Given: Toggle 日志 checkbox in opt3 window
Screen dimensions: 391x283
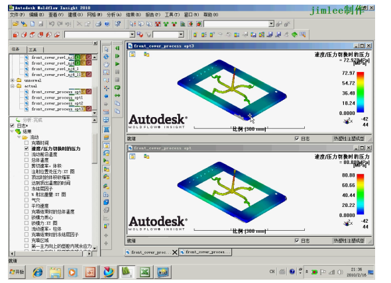Looking at the screenshot, I should [297, 139].
